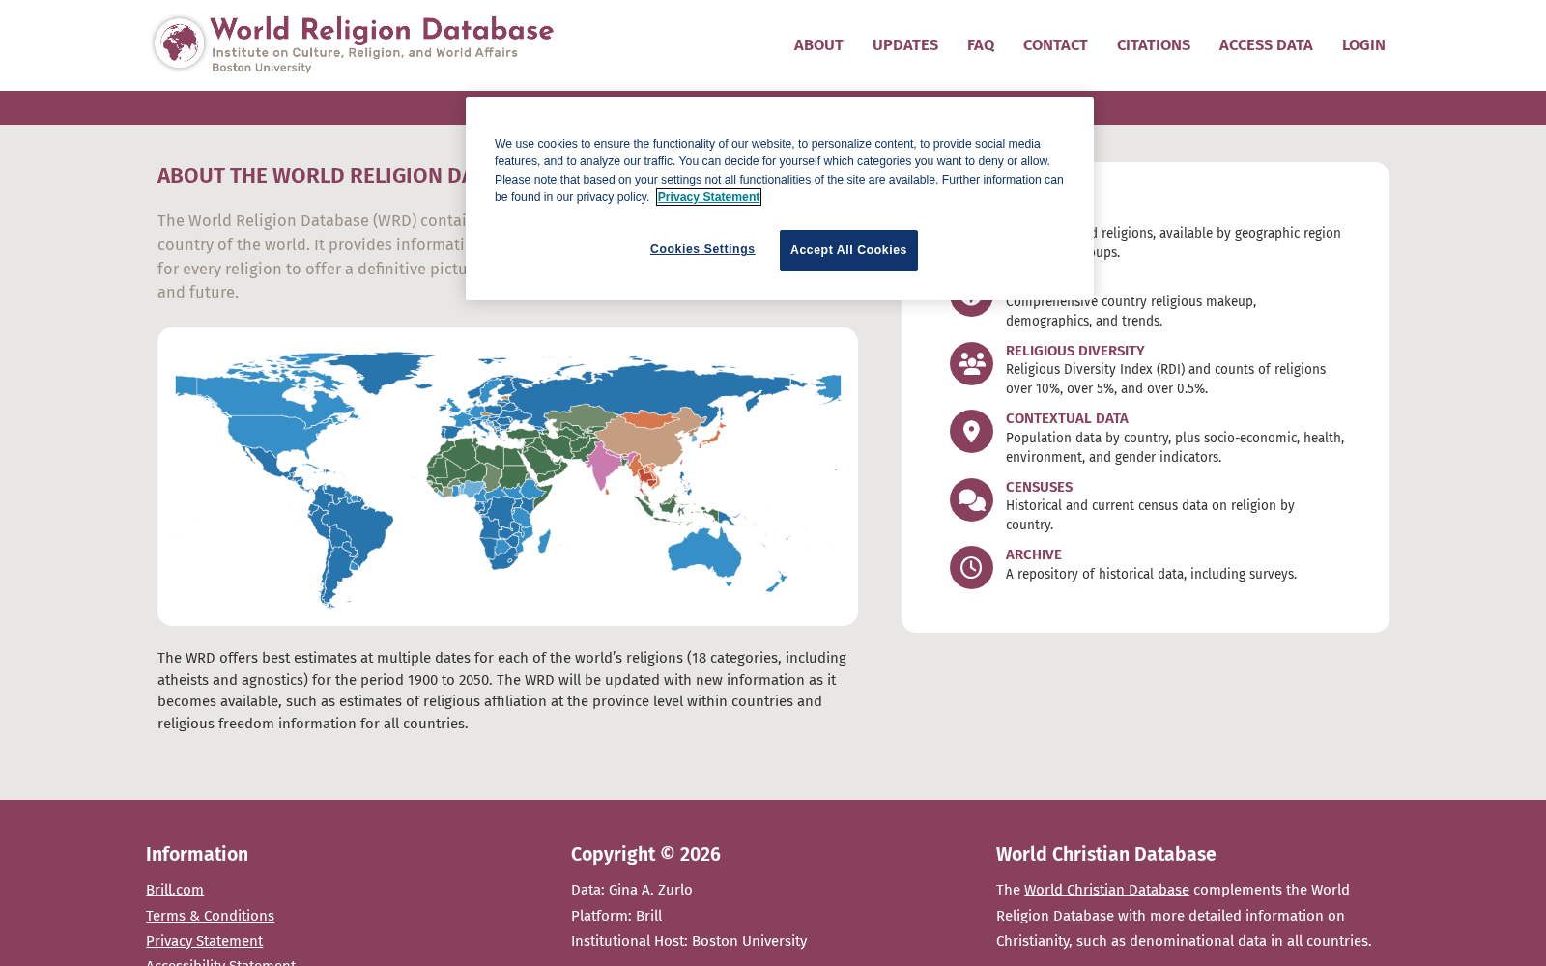Click the footer 'World Christian Database' heading

[1105, 854]
